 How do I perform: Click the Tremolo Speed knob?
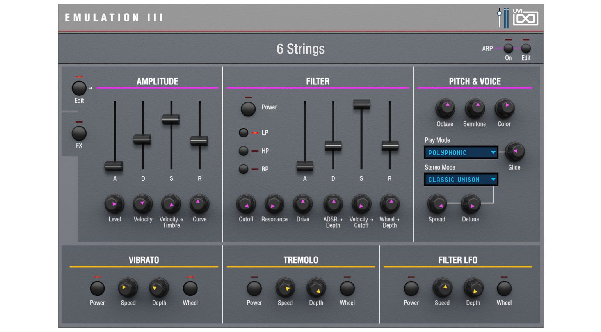pos(285,288)
